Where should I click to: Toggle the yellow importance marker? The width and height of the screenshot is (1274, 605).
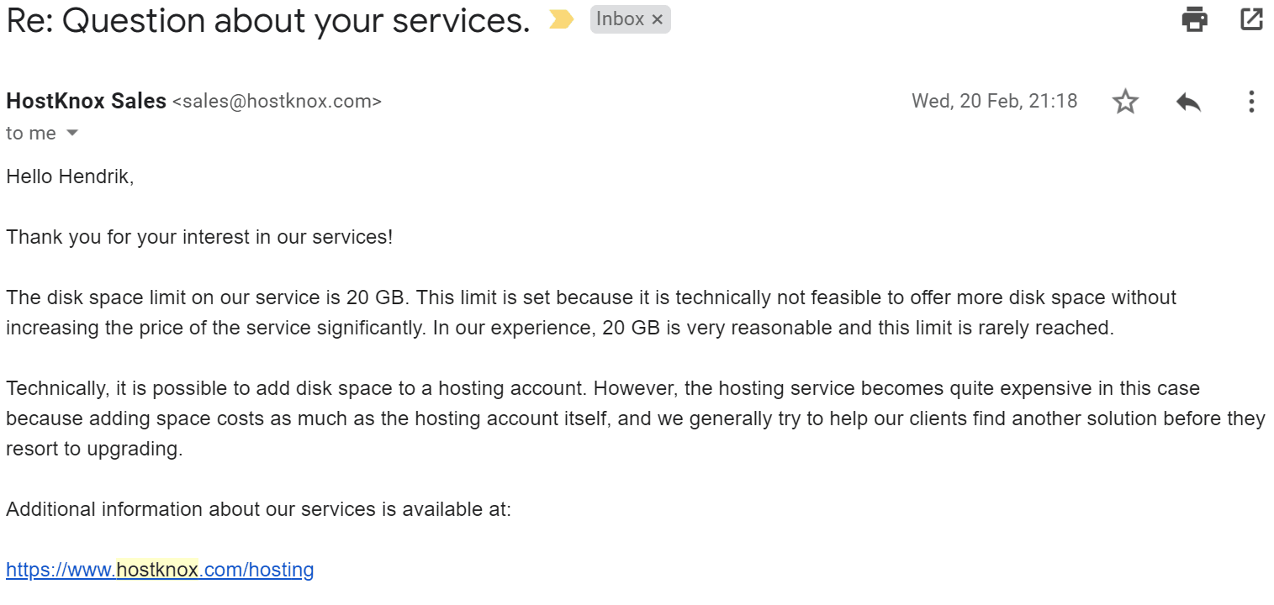point(562,20)
